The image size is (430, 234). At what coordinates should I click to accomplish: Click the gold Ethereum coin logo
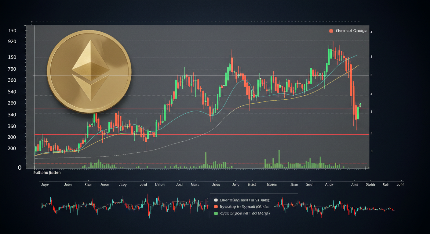[x=89, y=72]
